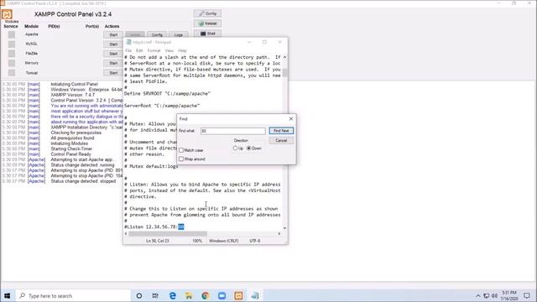The height and width of the screenshot is (302, 537).
Task: Select Down direction radio button
Action: (249, 148)
